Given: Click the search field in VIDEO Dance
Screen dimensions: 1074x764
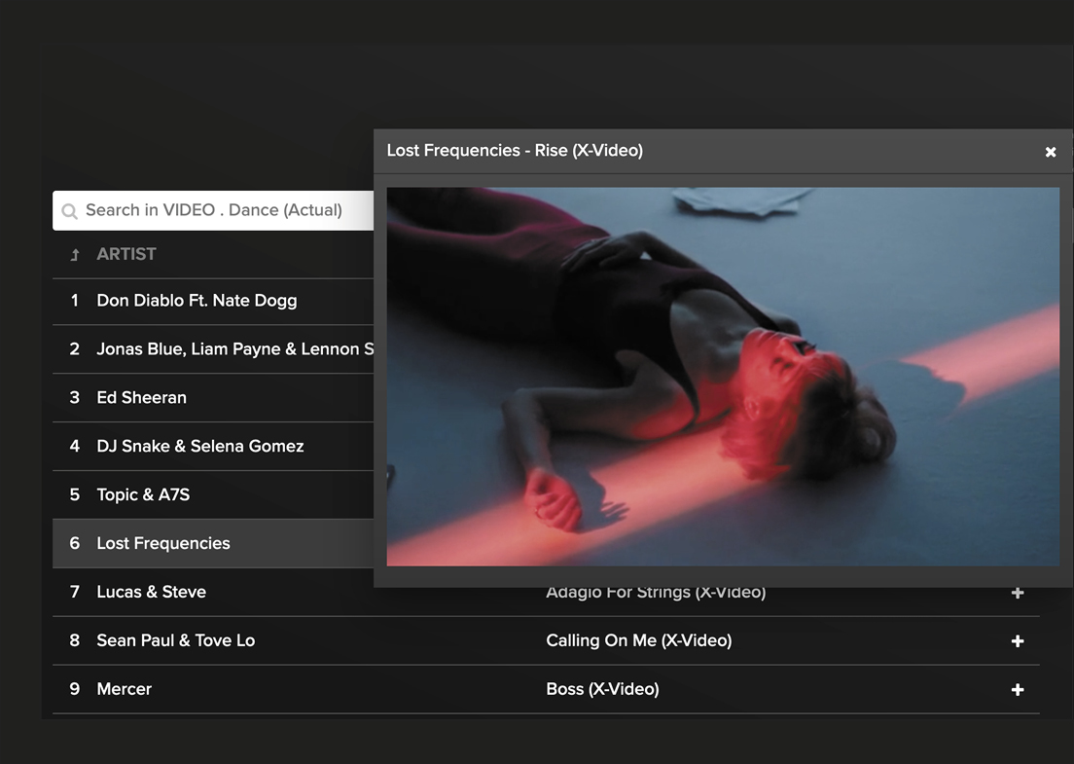Looking at the screenshot, I should tap(213, 210).
